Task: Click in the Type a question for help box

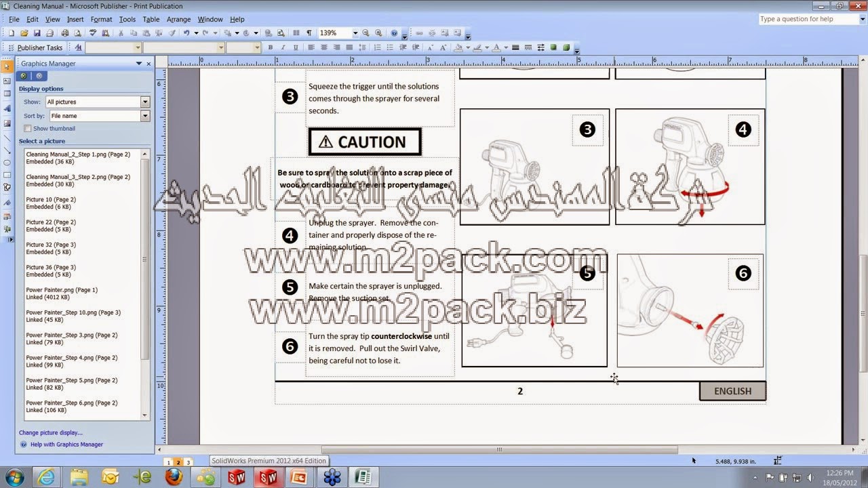Action: click(x=808, y=19)
